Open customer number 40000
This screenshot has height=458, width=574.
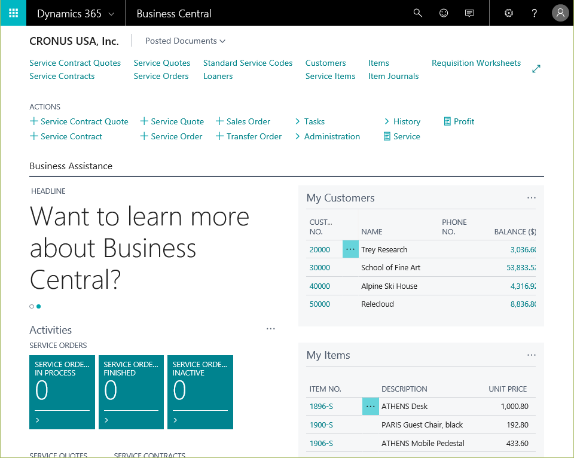(x=319, y=286)
